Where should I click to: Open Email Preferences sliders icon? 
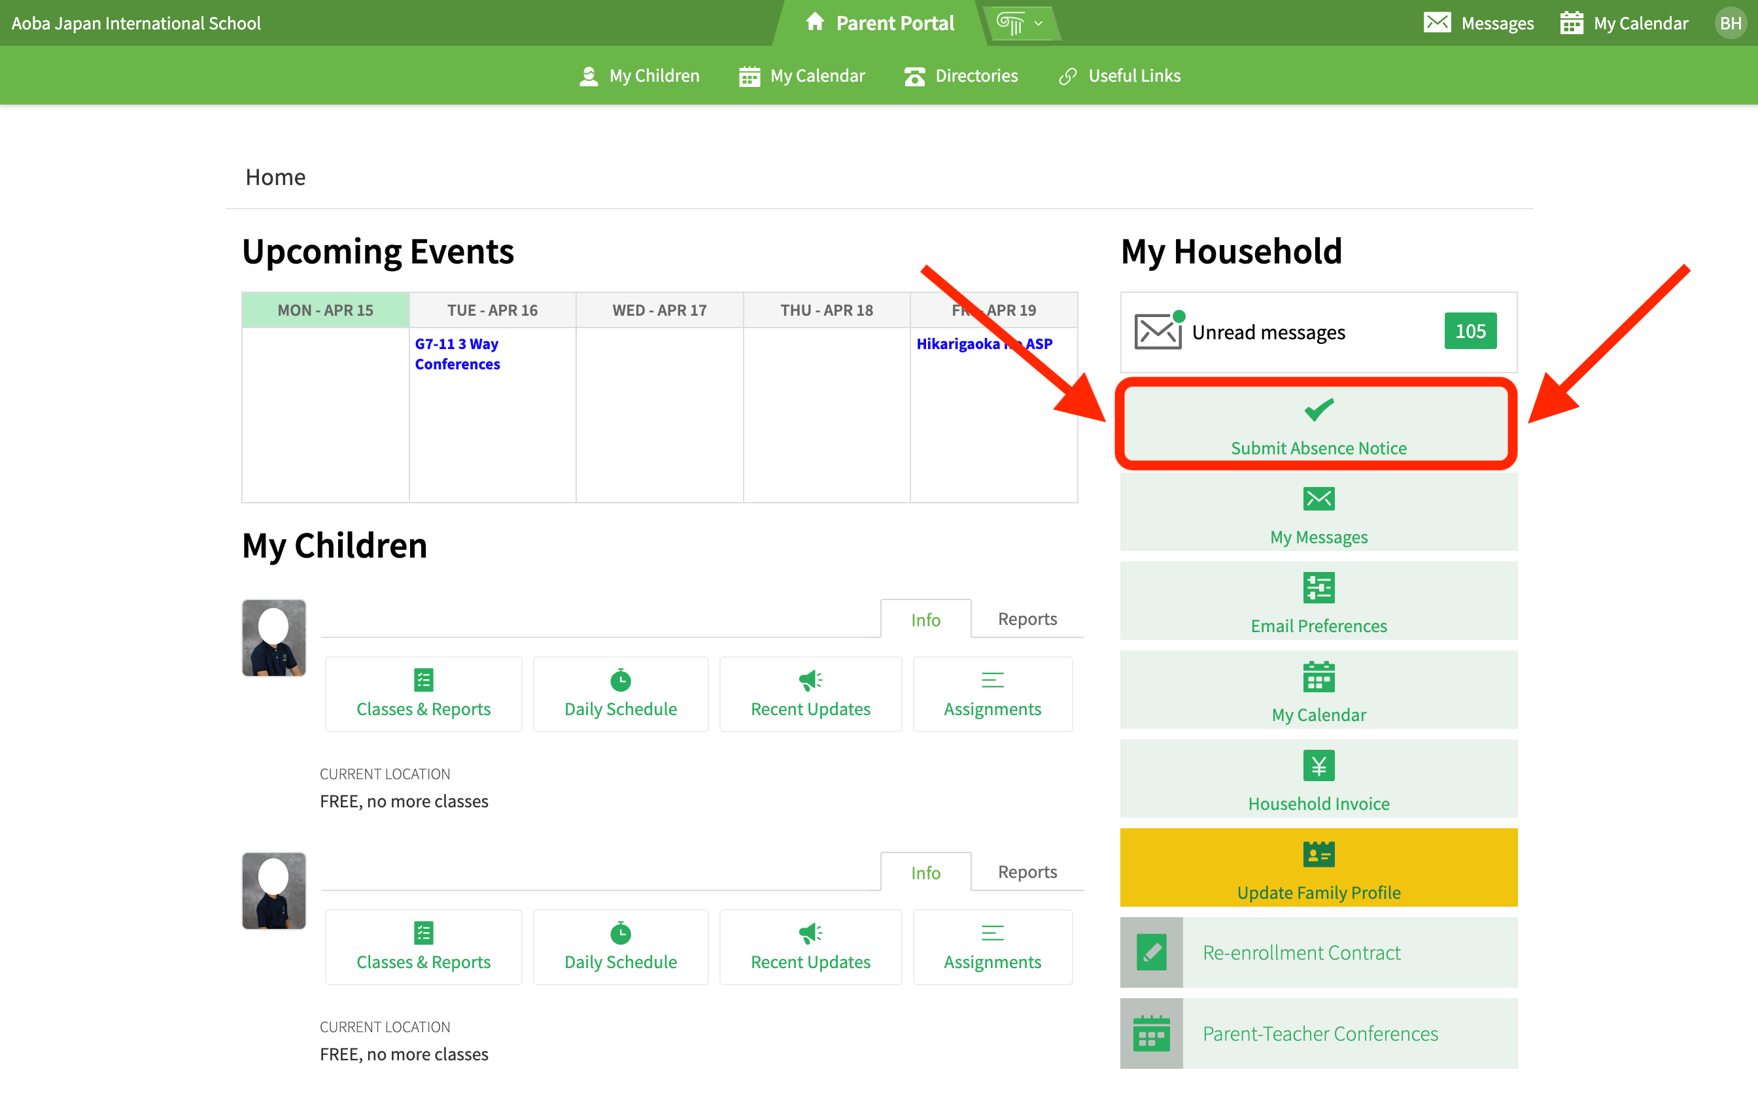1318,588
